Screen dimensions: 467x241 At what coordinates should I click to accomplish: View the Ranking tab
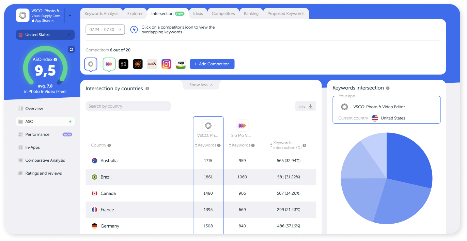tap(251, 14)
